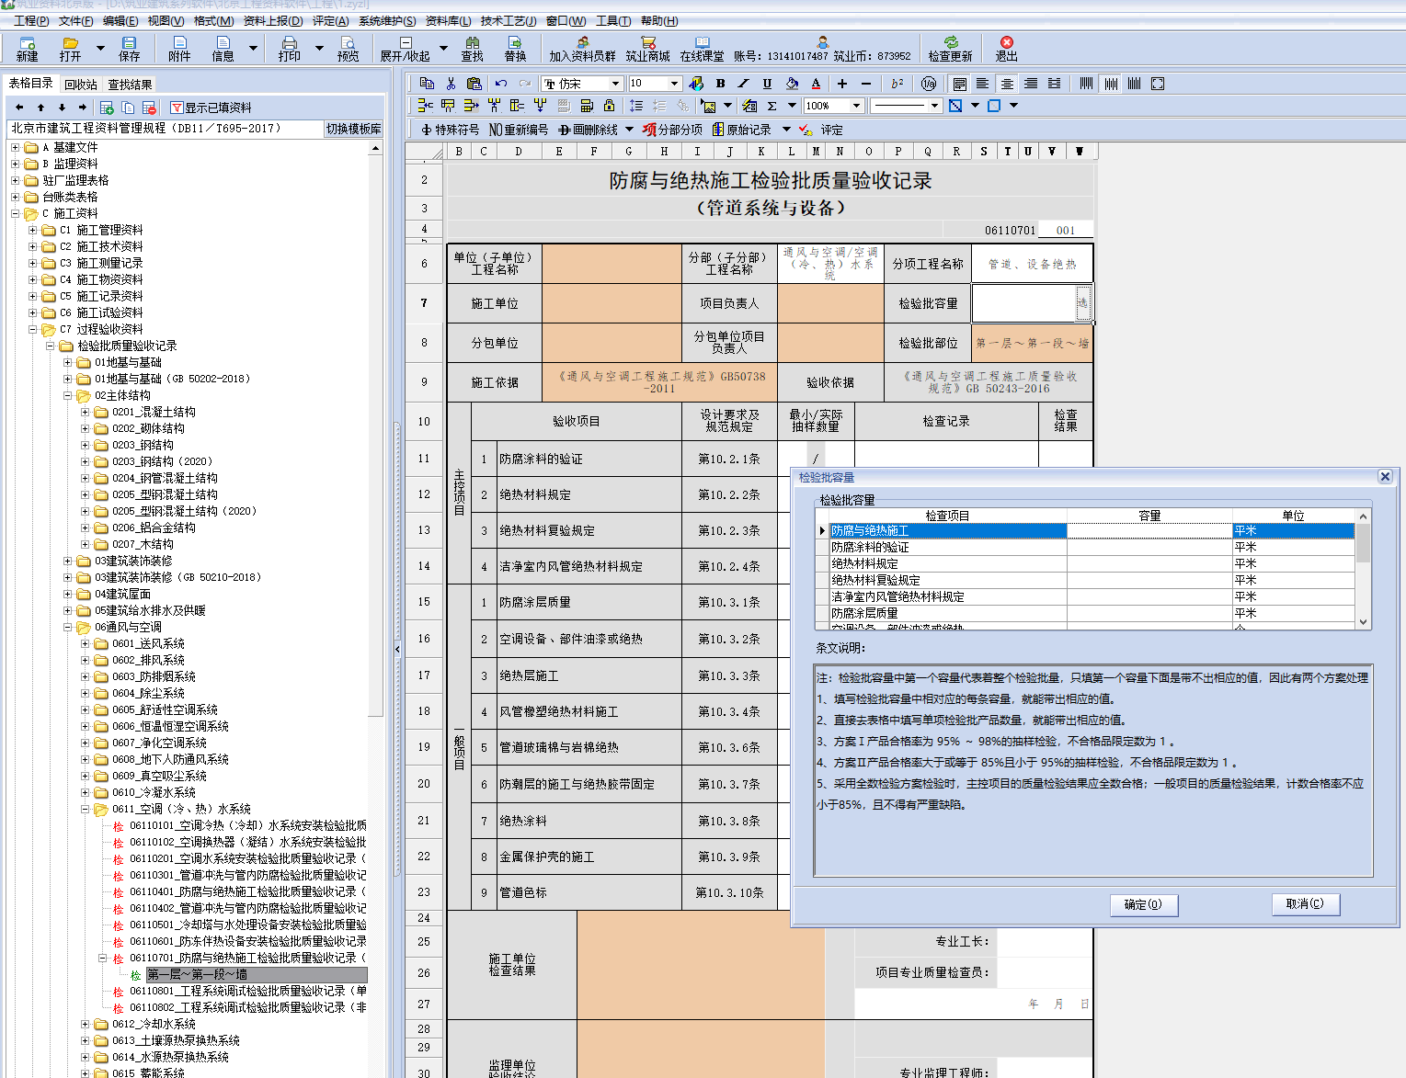1406x1078 pixels.
Task: Collapse the 02主体结构 tree node
Action: [67, 395]
